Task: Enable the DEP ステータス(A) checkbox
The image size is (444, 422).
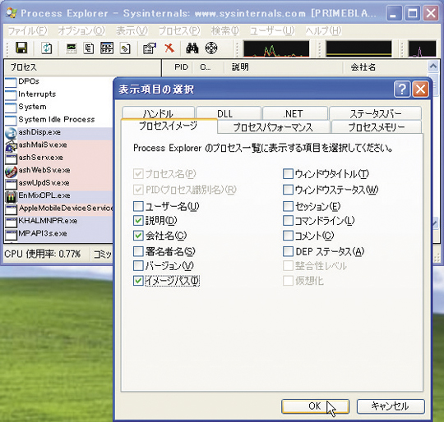Action: pos(288,251)
